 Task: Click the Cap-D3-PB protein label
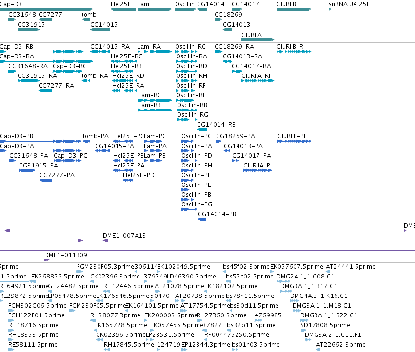(x=17, y=136)
